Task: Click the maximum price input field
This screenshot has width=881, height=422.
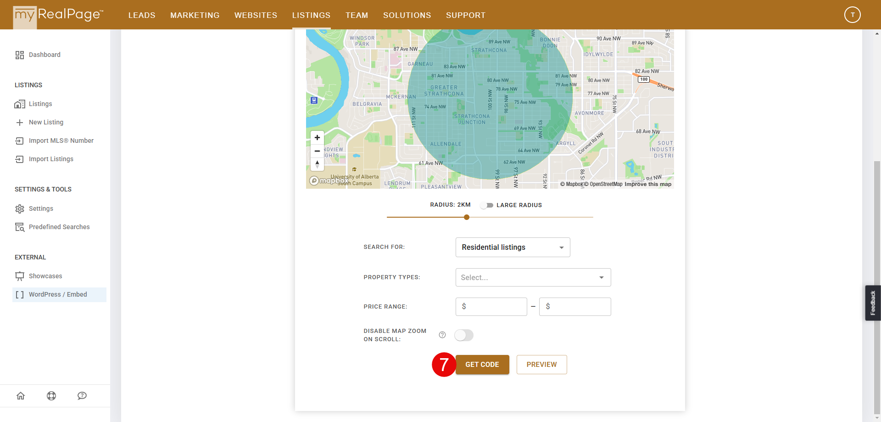Action: coord(575,307)
